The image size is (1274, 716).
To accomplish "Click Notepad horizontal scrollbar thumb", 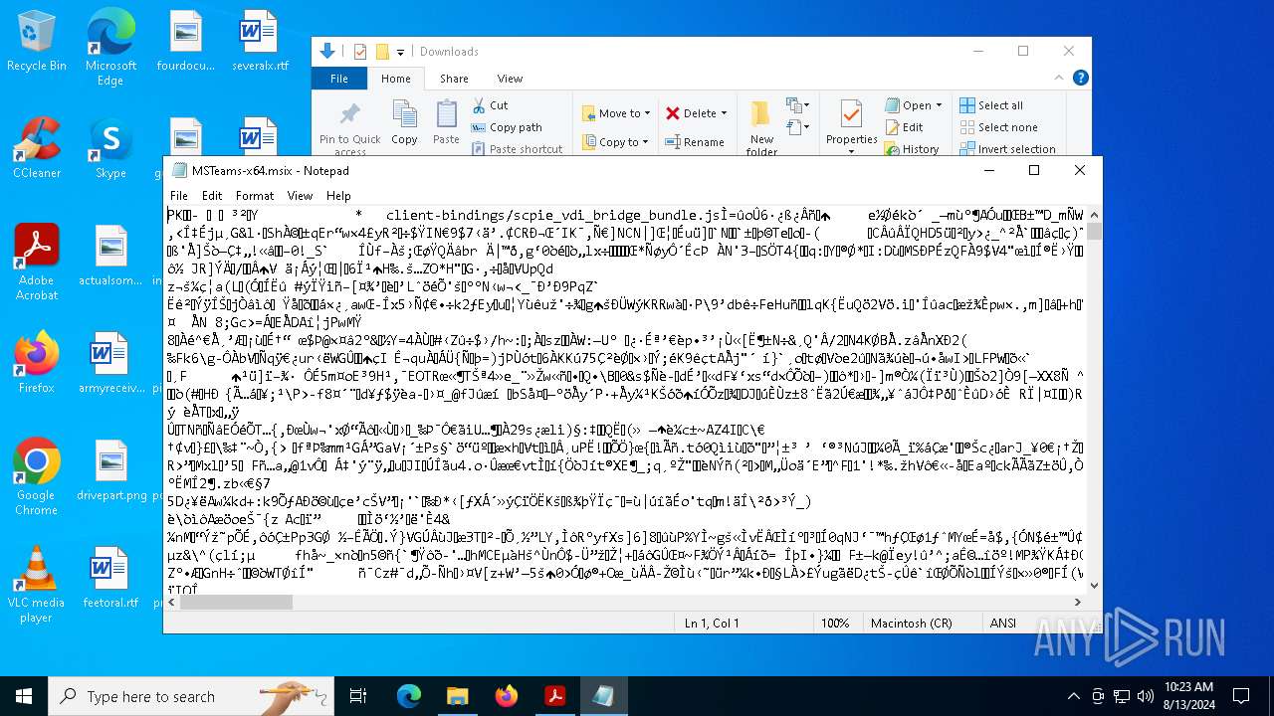I will click(237, 602).
